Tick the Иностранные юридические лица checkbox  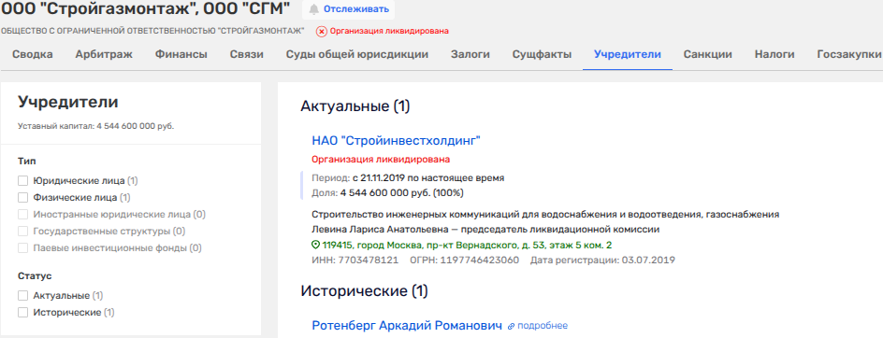click(x=23, y=215)
